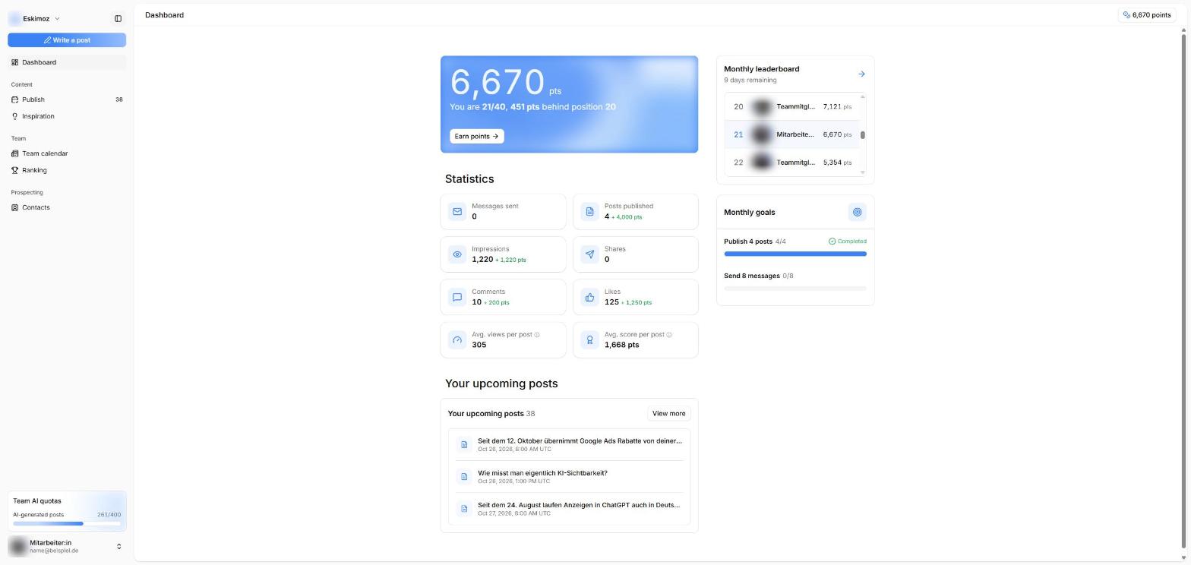
Task: Open the Team calendar page
Action: pyautogui.click(x=67, y=153)
